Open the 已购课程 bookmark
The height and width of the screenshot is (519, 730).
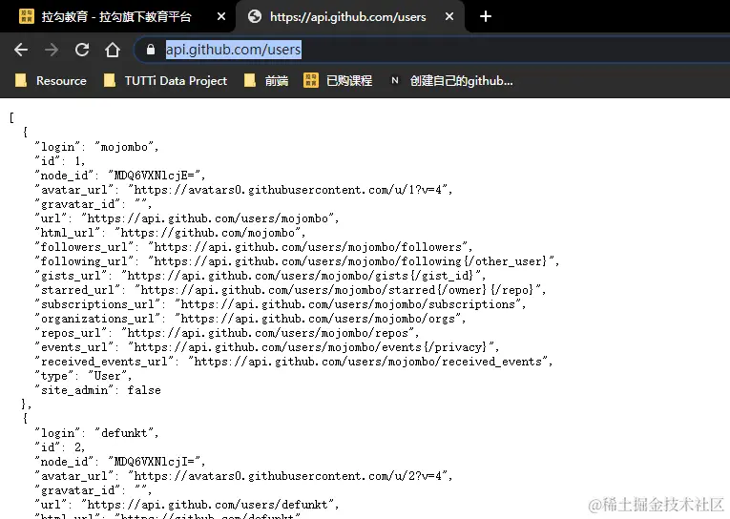(338, 81)
